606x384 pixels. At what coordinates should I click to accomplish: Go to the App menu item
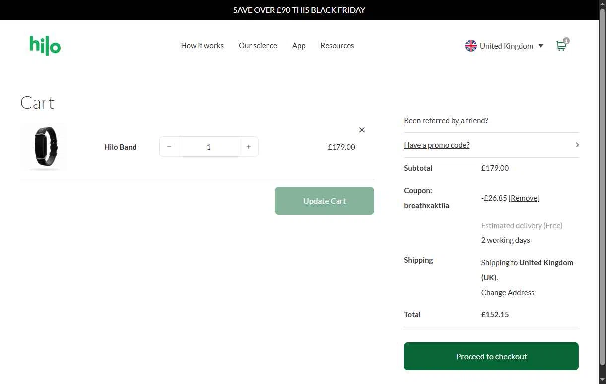[x=299, y=45]
